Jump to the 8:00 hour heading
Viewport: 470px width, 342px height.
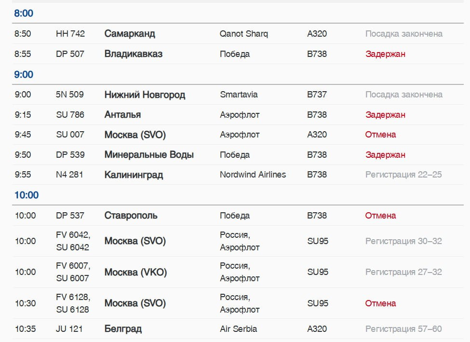coord(24,13)
